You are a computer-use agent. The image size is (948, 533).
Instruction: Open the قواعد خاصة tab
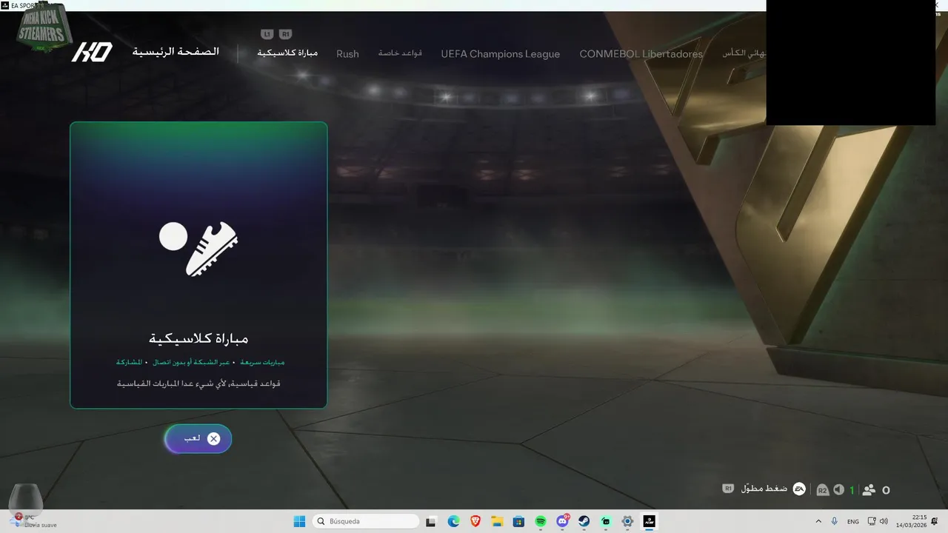(x=400, y=53)
